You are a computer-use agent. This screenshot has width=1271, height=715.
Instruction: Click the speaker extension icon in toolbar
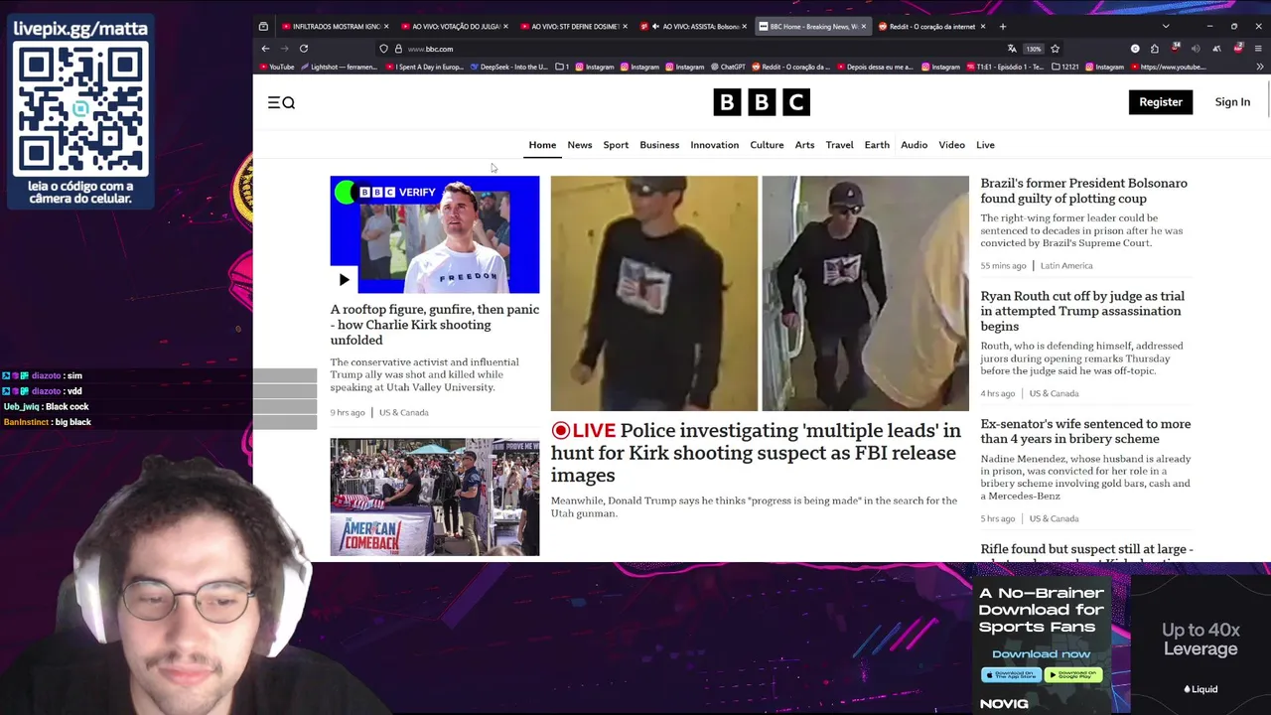1195,49
